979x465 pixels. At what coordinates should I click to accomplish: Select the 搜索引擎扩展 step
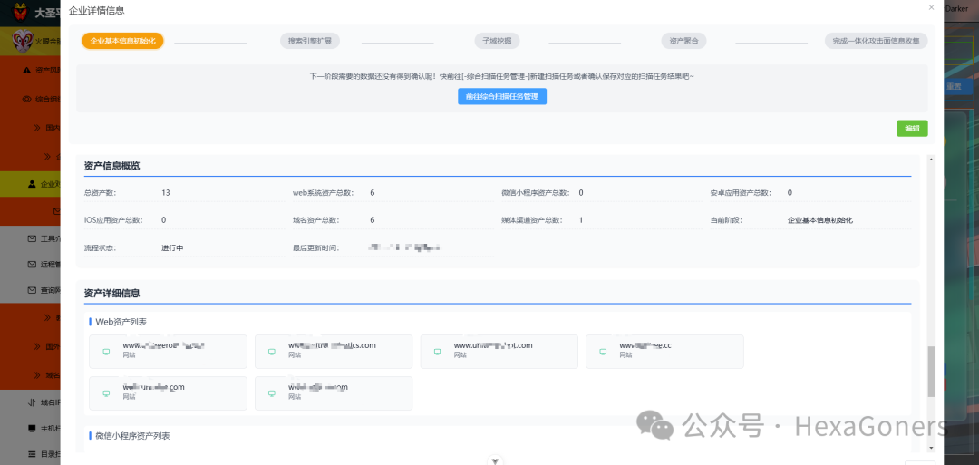[310, 41]
